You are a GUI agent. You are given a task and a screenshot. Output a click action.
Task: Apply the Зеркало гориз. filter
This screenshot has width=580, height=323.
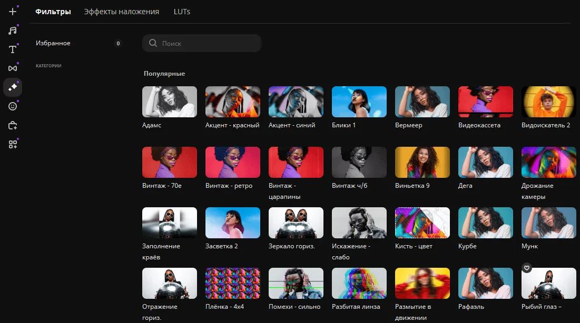(x=296, y=223)
